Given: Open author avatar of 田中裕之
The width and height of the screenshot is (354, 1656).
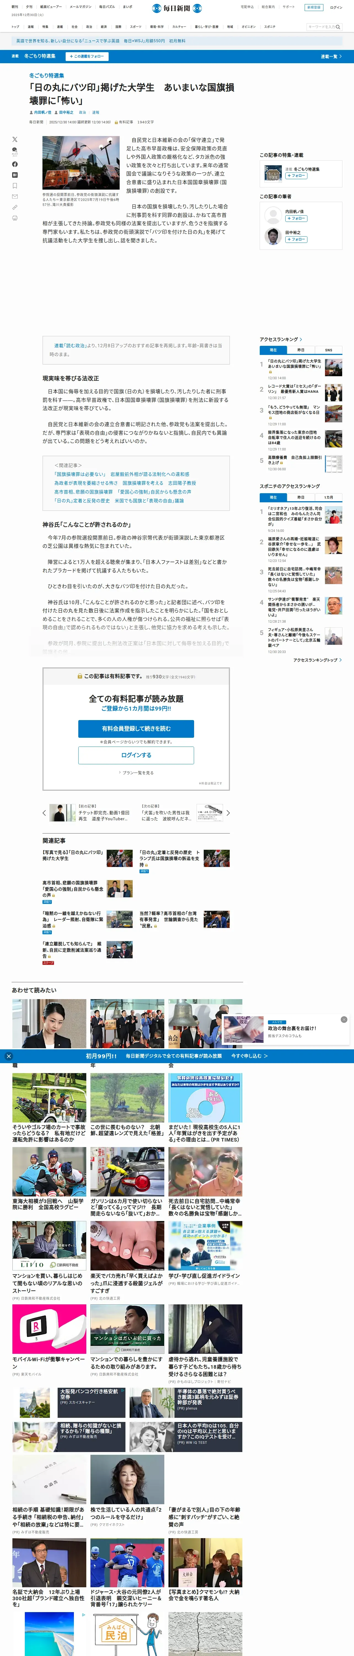Looking at the screenshot, I should [272, 236].
